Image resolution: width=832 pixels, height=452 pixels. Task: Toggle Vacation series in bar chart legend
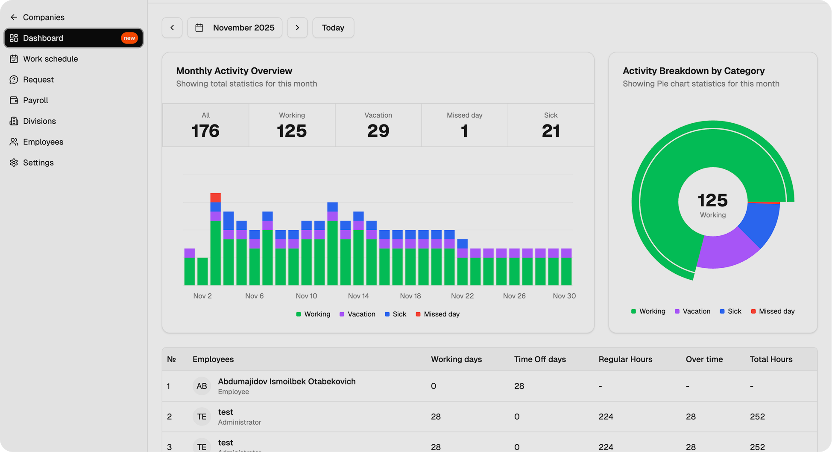pos(357,314)
